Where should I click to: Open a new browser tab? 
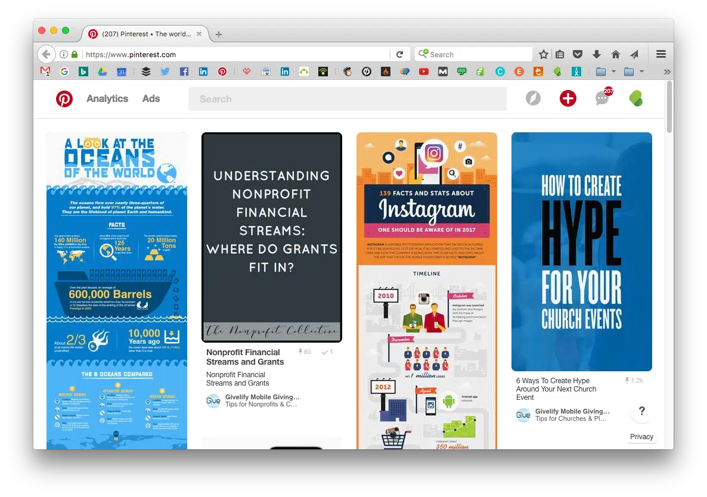pyautogui.click(x=219, y=34)
